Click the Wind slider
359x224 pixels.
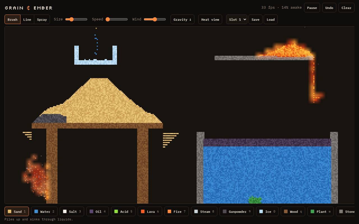(155, 19)
